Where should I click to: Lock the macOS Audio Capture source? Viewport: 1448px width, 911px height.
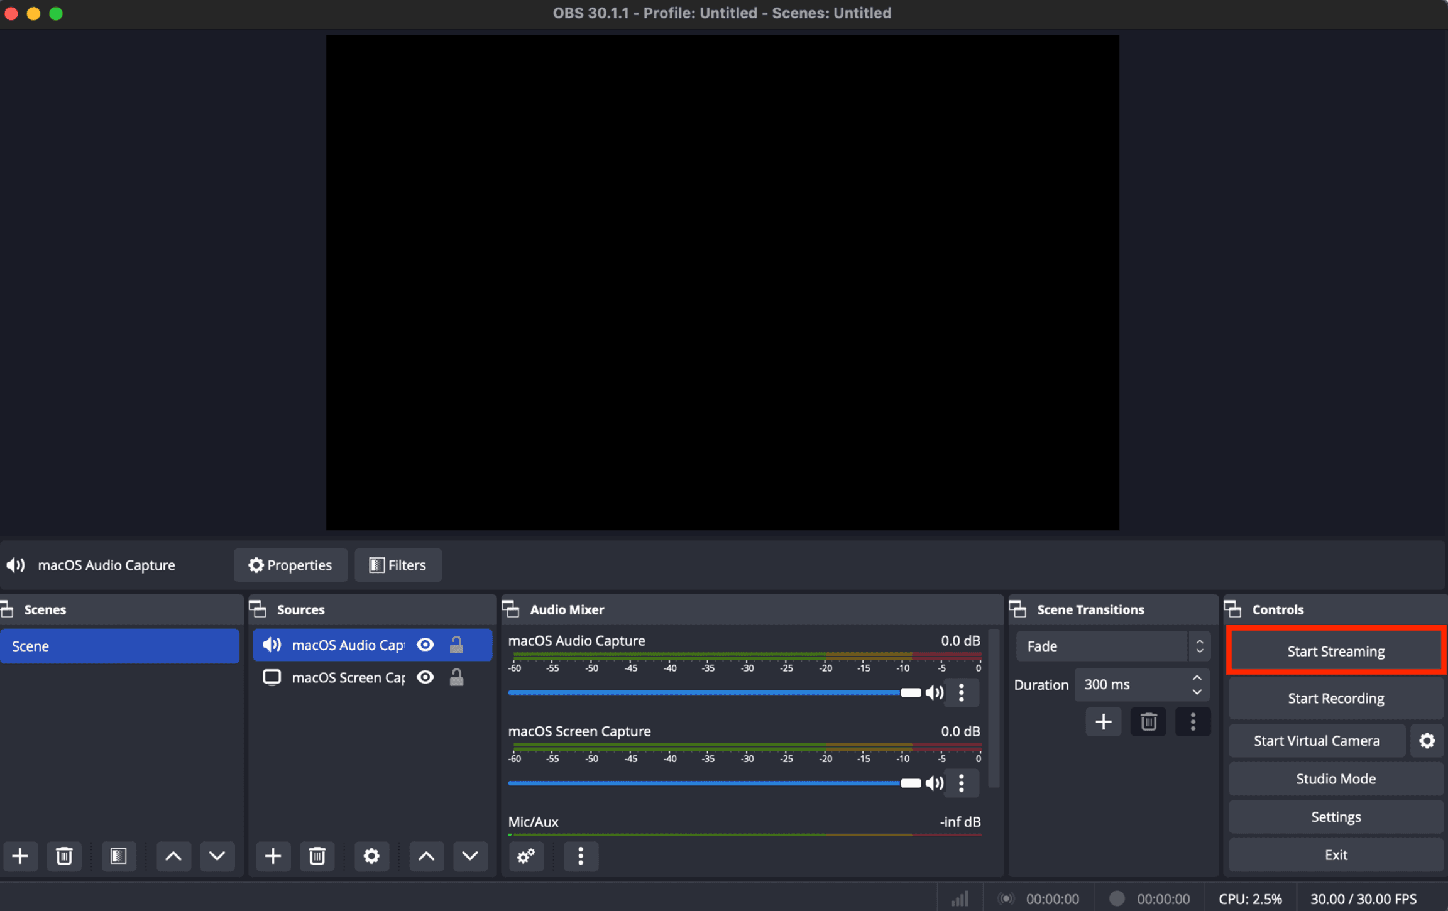pos(457,645)
